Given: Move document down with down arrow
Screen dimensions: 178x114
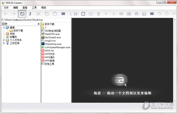Looking at the screenshot, I should tap(114, 14).
